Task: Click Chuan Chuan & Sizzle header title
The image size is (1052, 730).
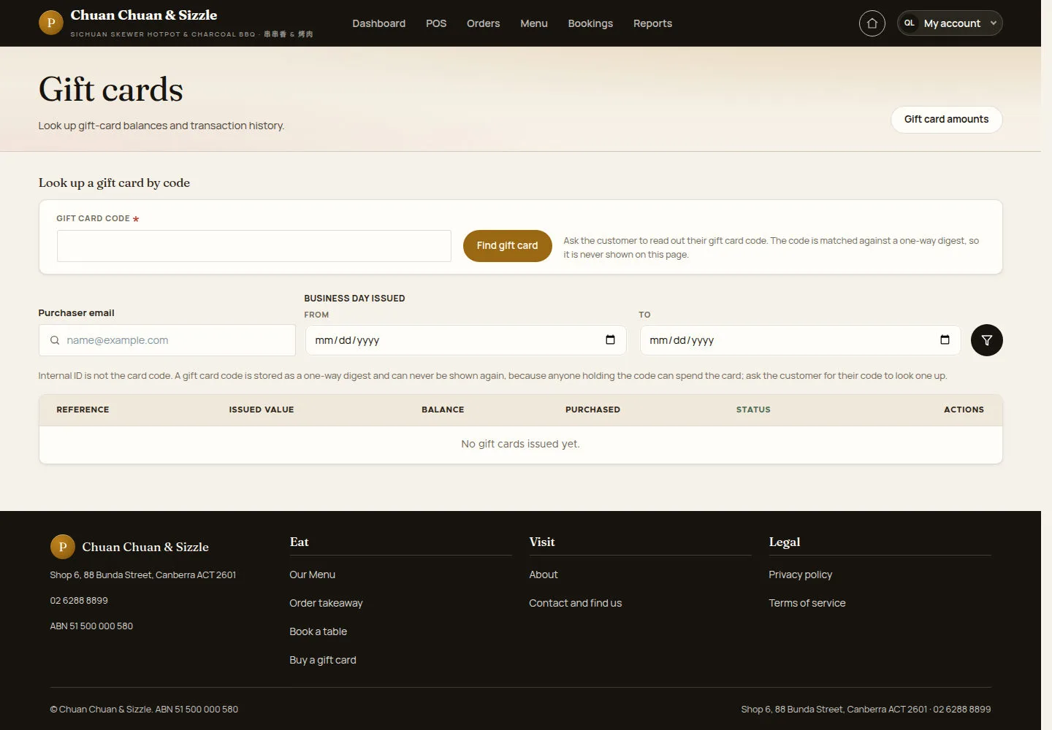Action: click(144, 15)
